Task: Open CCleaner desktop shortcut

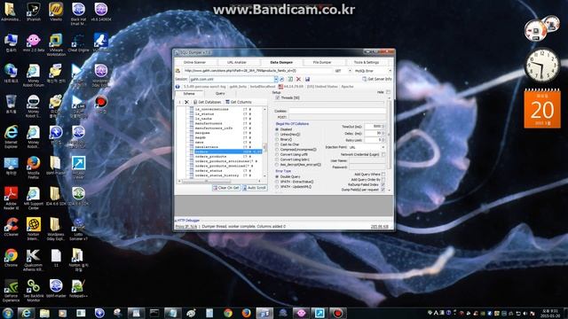Action: coord(12,227)
